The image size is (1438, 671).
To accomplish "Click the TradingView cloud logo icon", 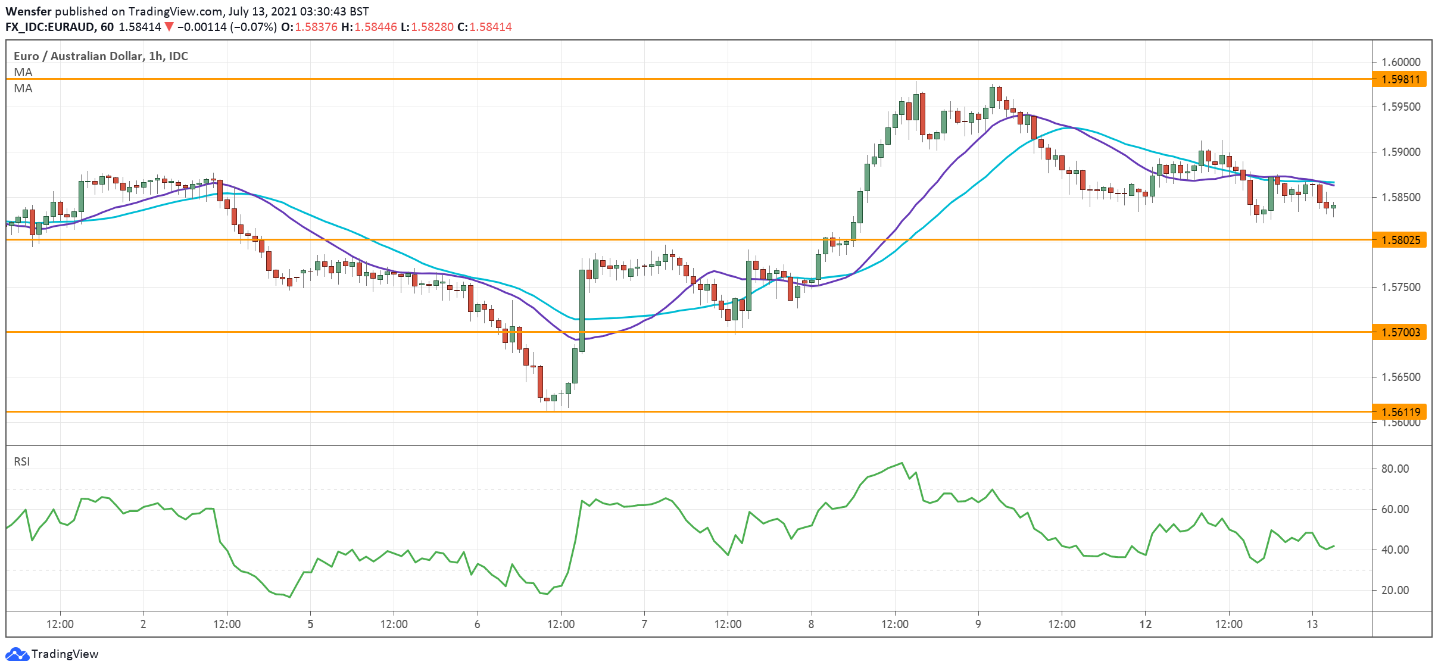I will pyautogui.click(x=17, y=654).
